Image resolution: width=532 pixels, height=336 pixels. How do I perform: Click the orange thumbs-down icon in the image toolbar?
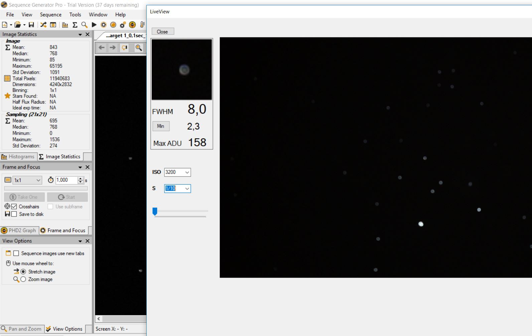pyautogui.click(x=124, y=48)
